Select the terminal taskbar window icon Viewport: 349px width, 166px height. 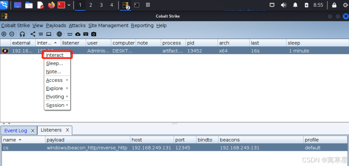[137, 5]
